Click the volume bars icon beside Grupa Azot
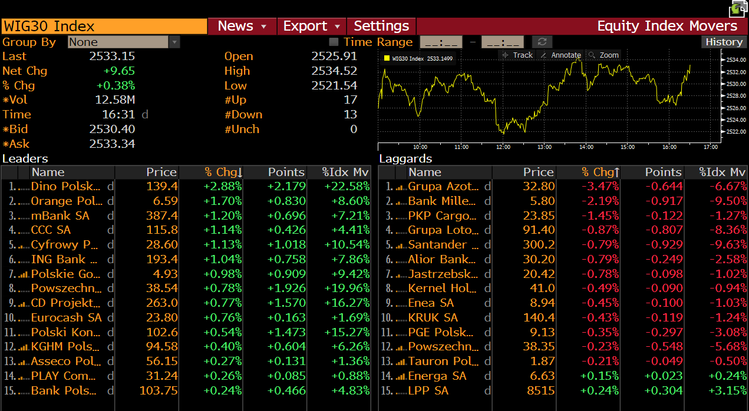Screen dimensions: 749x411 pyautogui.click(x=401, y=187)
